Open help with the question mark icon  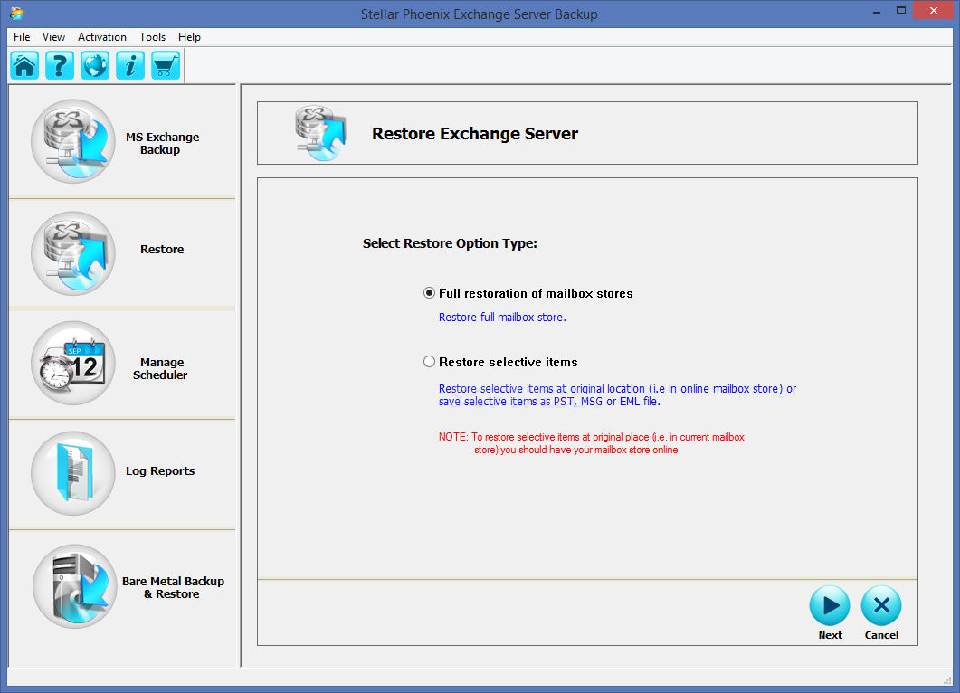60,65
